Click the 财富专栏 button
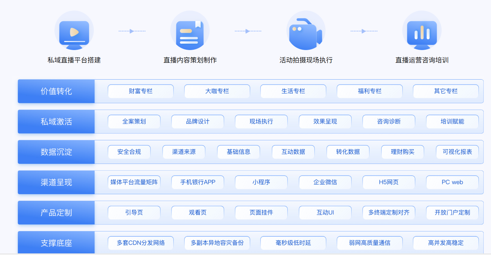The width and height of the screenshot is (491, 255). pyautogui.click(x=141, y=91)
